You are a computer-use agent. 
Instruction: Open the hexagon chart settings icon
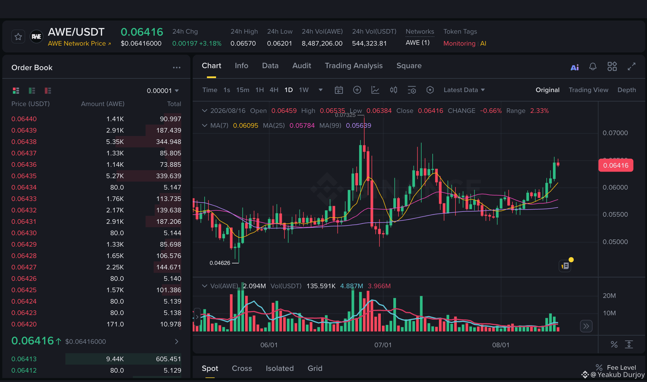click(x=430, y=90)
